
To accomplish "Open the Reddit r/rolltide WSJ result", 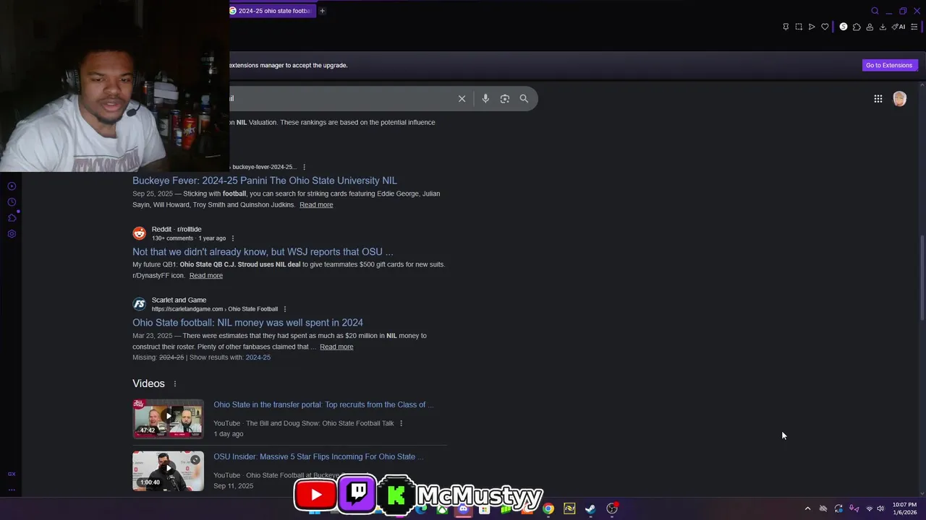I will pyautogui.click(x=263, y=252).
